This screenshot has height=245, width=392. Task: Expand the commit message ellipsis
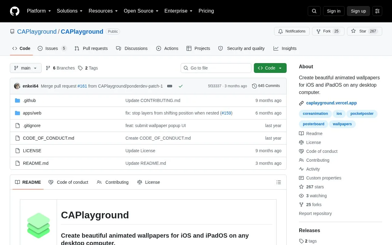170,86
